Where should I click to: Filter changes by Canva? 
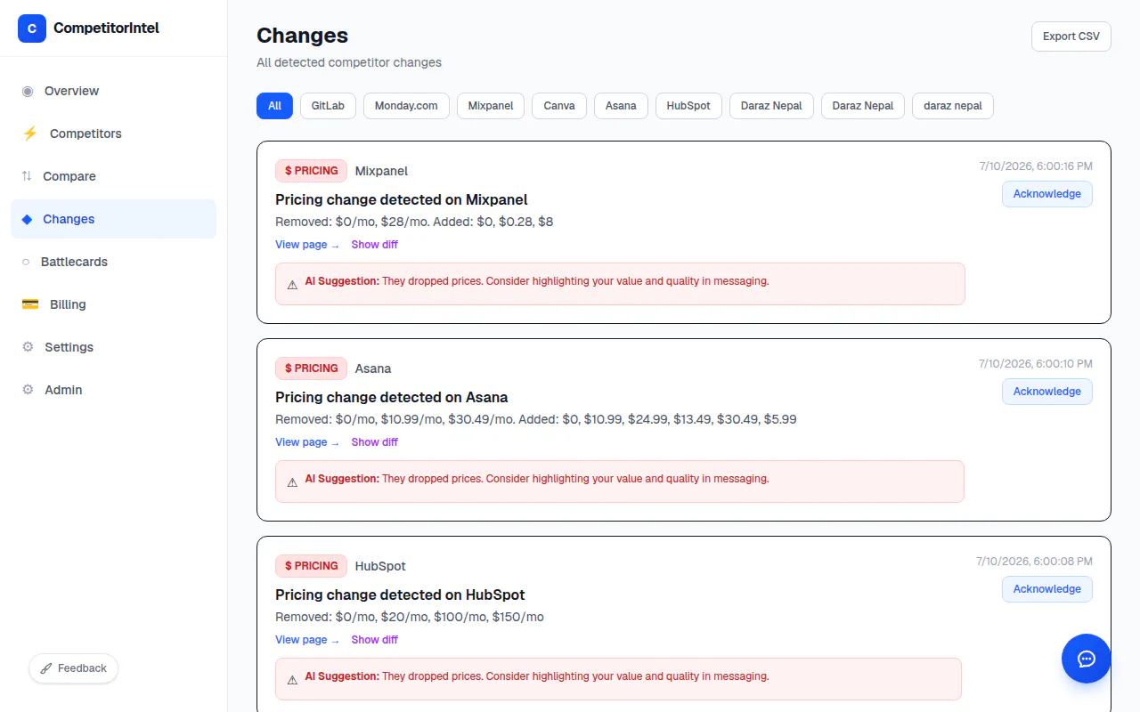point(559,105)
